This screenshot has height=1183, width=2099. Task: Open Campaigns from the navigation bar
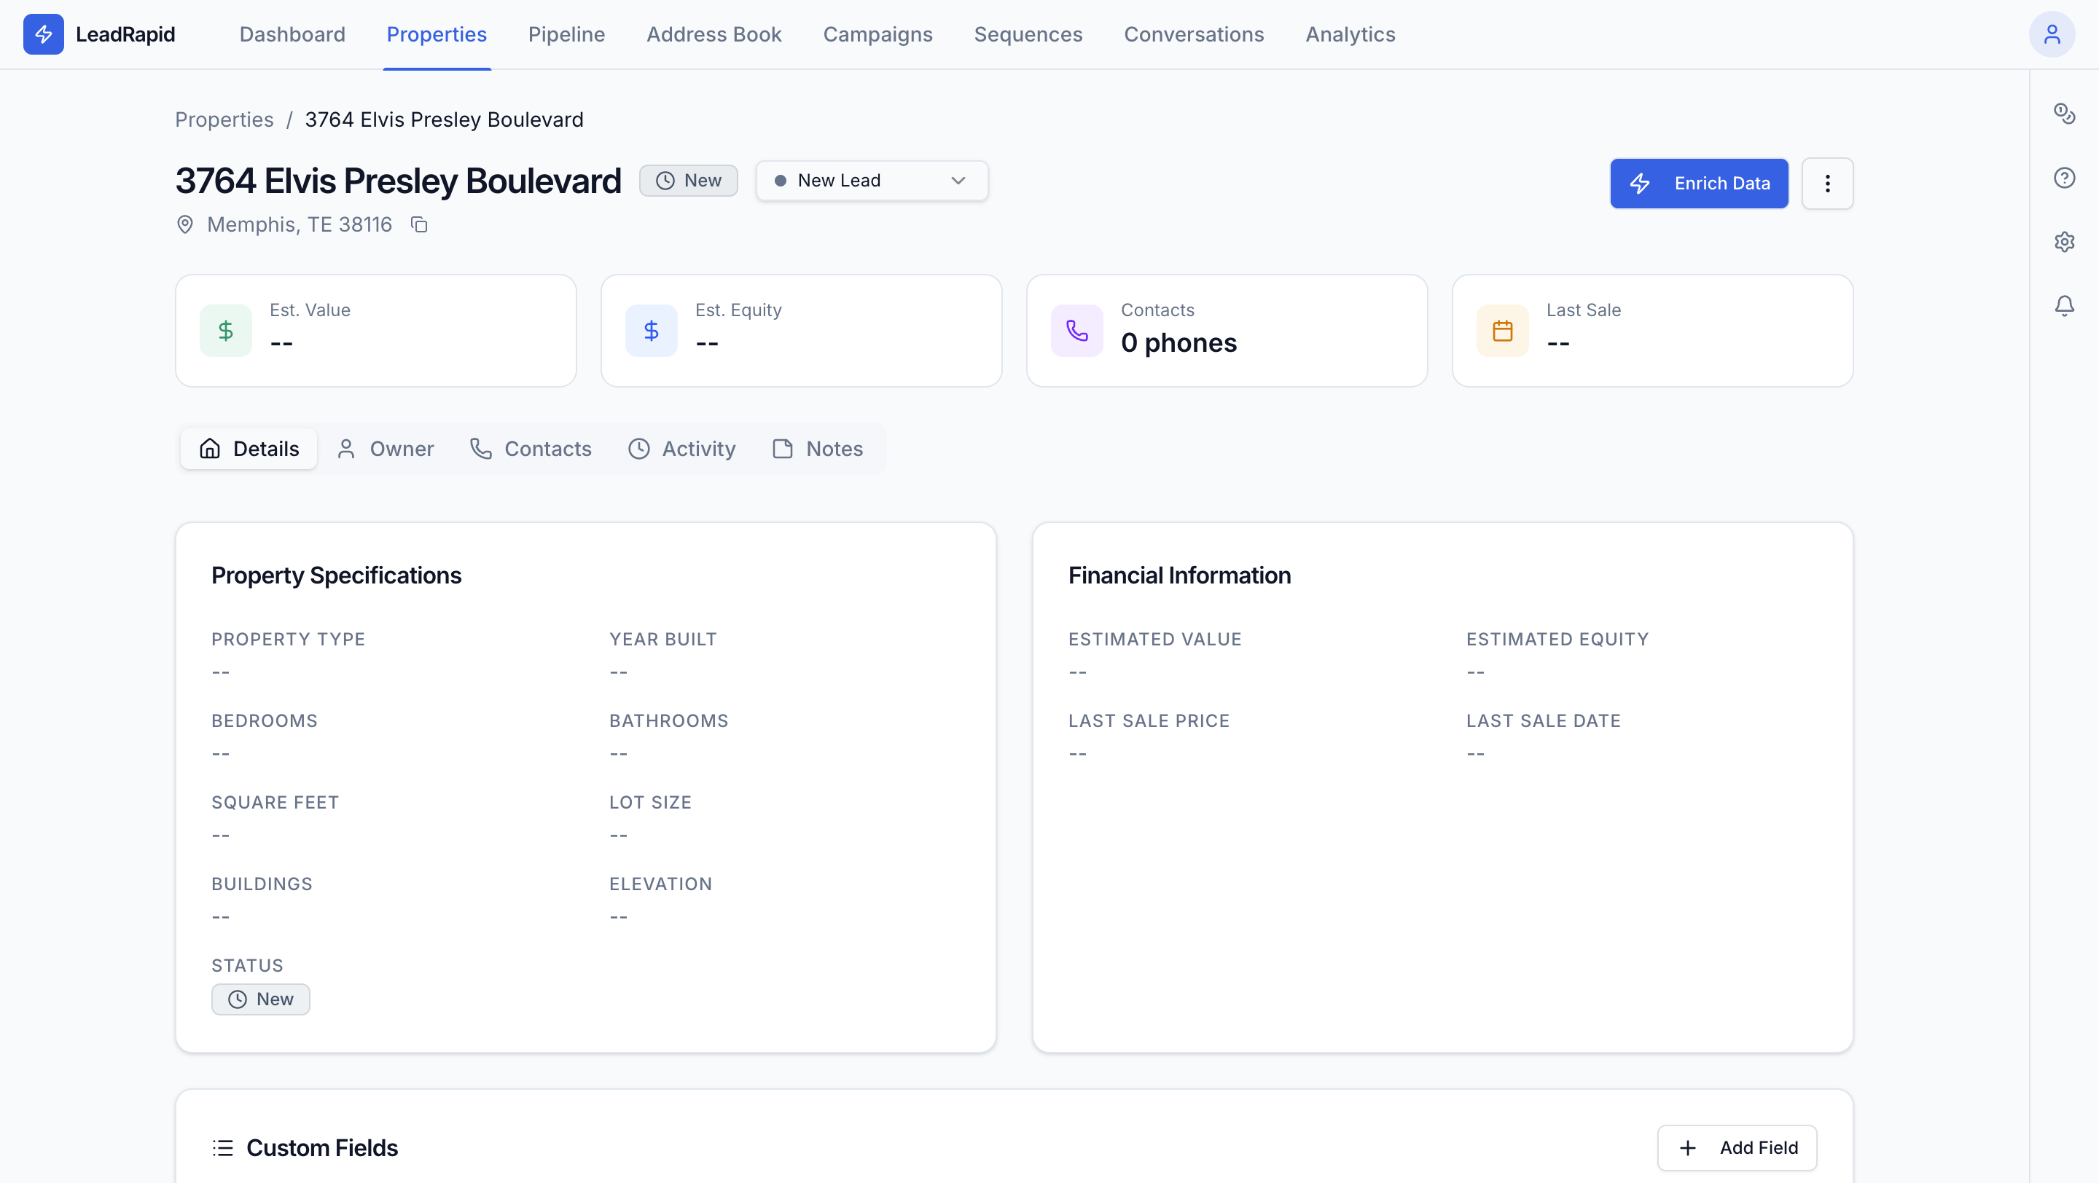pos(877,34)
